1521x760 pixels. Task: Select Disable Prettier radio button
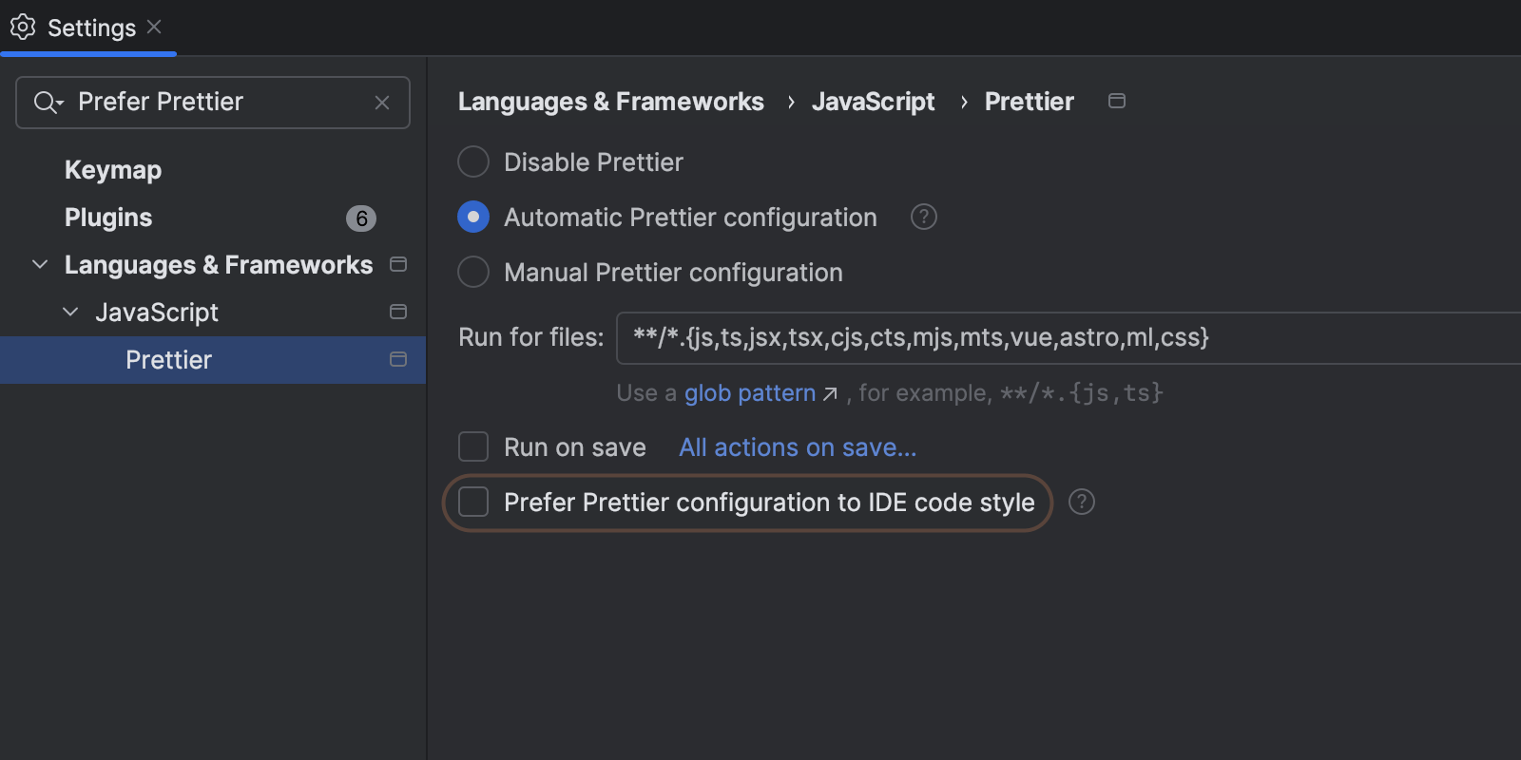[473, 162]
